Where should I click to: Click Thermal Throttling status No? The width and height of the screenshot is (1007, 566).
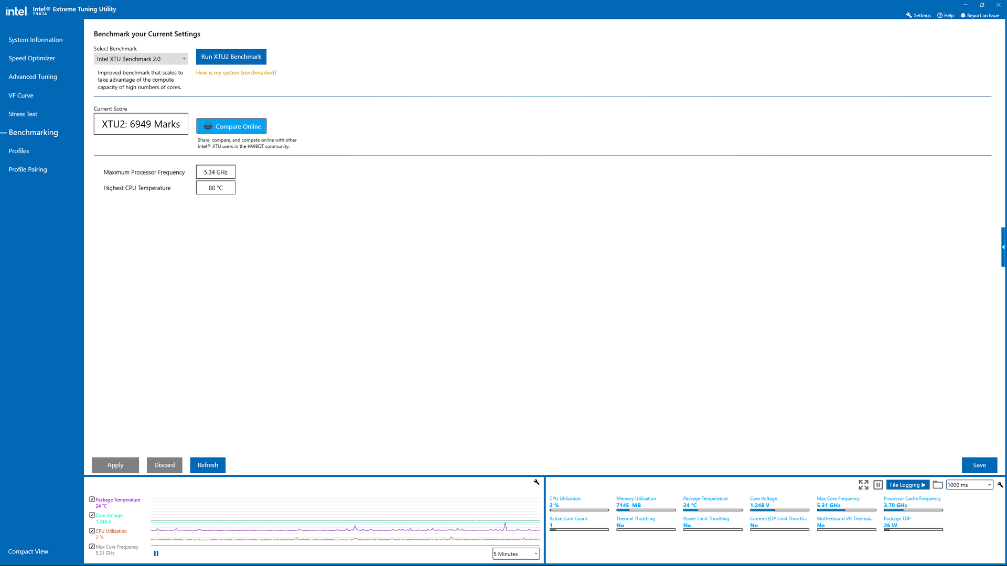[620, 525]
